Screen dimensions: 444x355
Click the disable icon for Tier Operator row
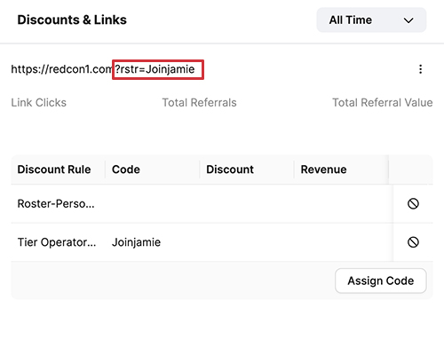click(413, 242)
